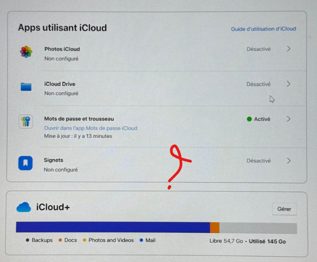Screen dimensions: 317x262
Task: Click the iCloud Drive folder icon
Action: pyautogui.click(x=26, y=87)
